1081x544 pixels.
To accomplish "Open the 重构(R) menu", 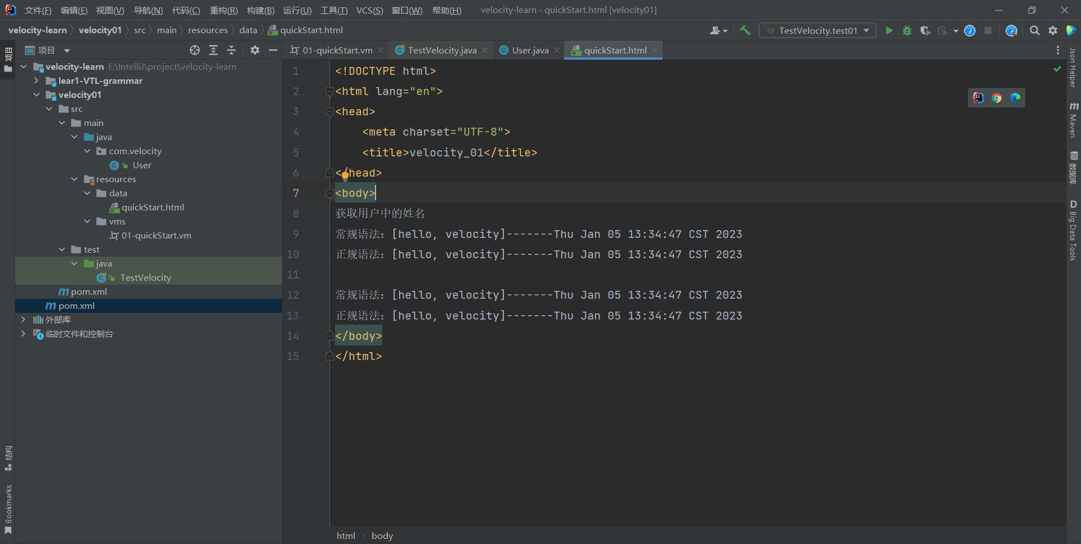I will pos(224,10).
